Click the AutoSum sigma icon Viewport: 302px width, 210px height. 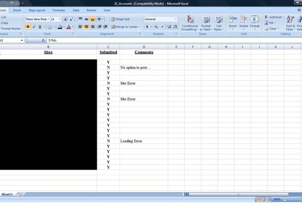pos(266,17)
